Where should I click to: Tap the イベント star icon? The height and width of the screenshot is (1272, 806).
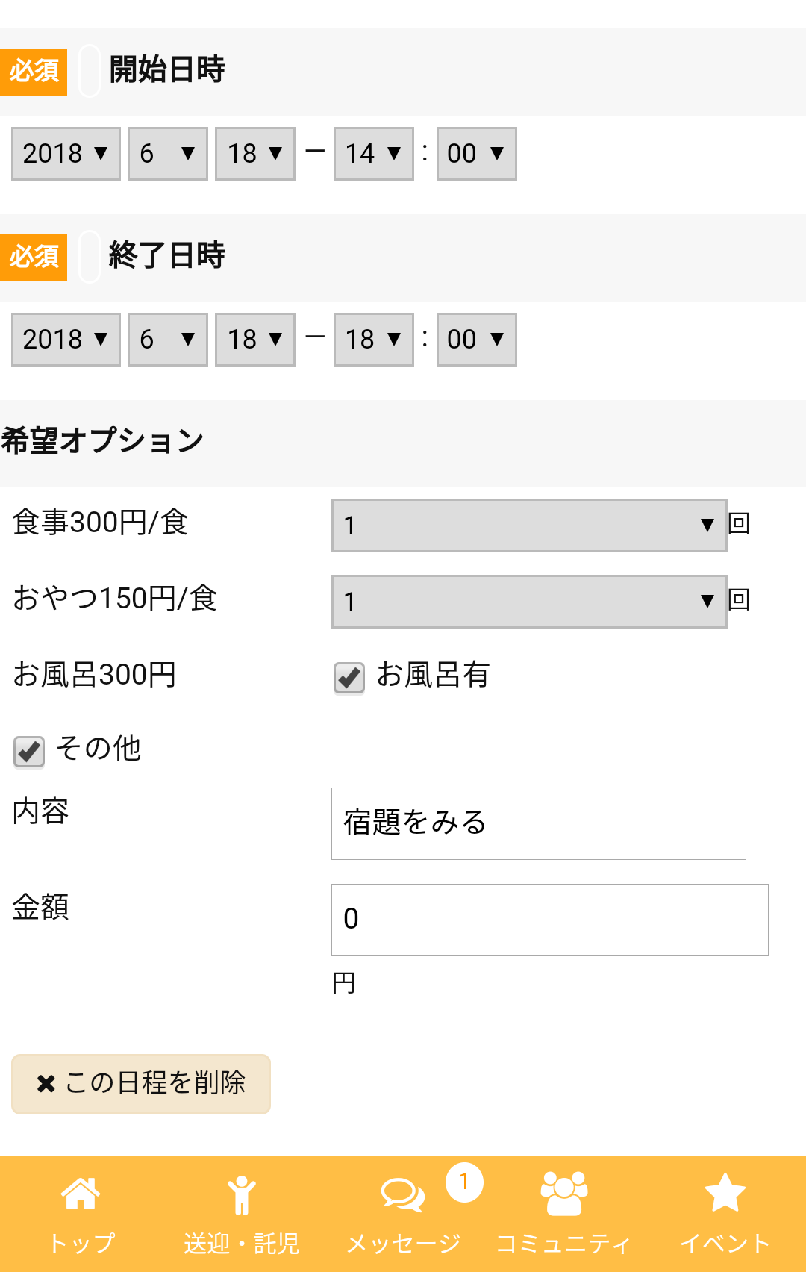click(725, 1193)
